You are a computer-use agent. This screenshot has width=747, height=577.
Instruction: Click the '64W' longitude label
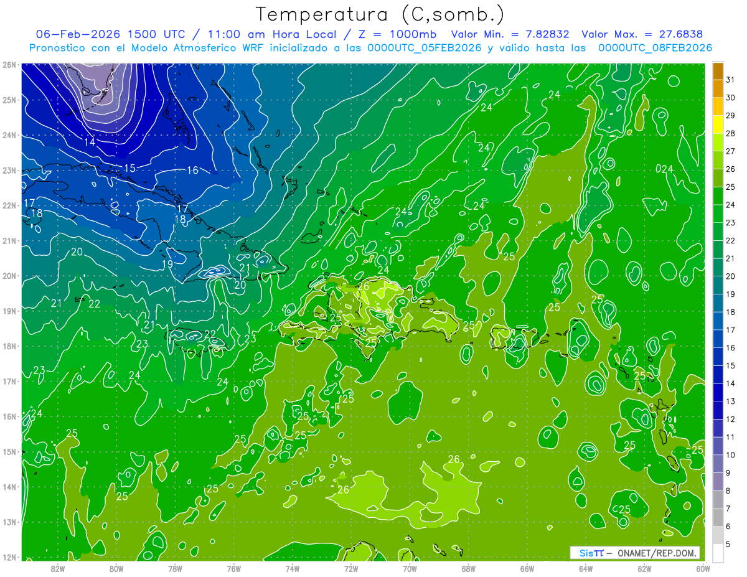pos(586,569)
